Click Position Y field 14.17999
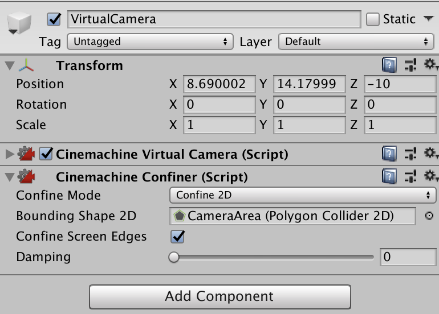 pyautogui.click(x=310, y=84)
